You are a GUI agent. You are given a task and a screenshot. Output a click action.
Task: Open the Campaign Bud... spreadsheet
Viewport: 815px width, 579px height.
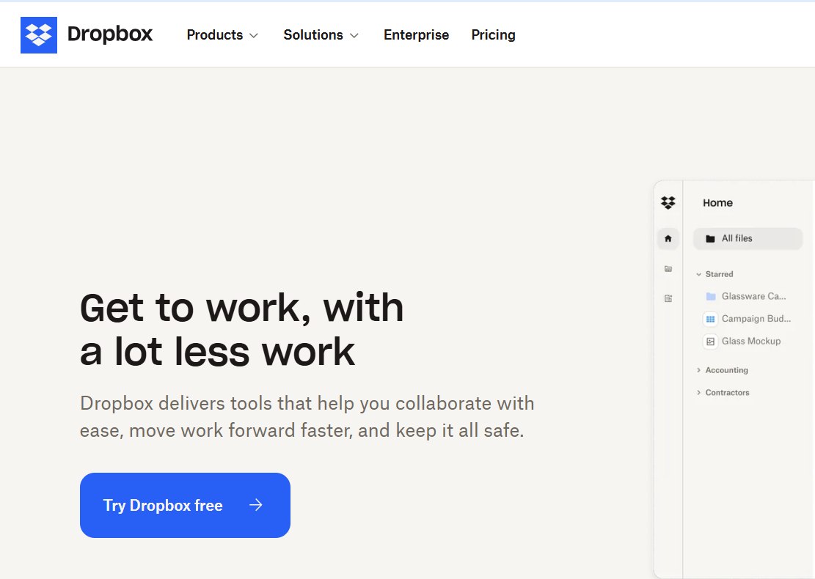click(747, 318)
